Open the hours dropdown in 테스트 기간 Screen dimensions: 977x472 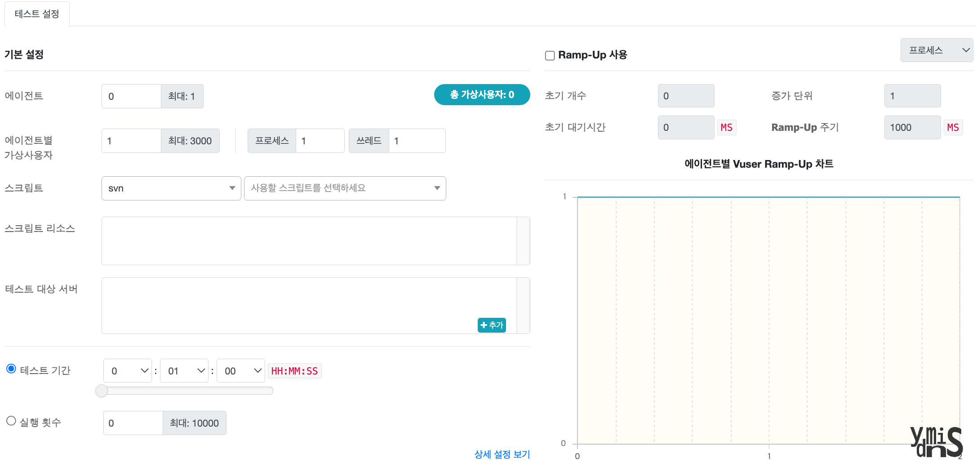[x=127, y=370]
